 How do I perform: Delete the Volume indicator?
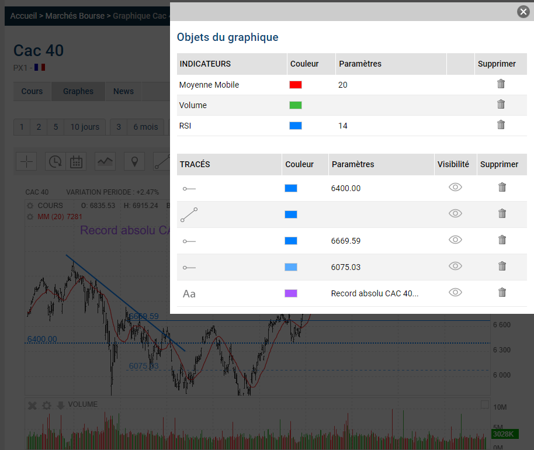(501, 104)
